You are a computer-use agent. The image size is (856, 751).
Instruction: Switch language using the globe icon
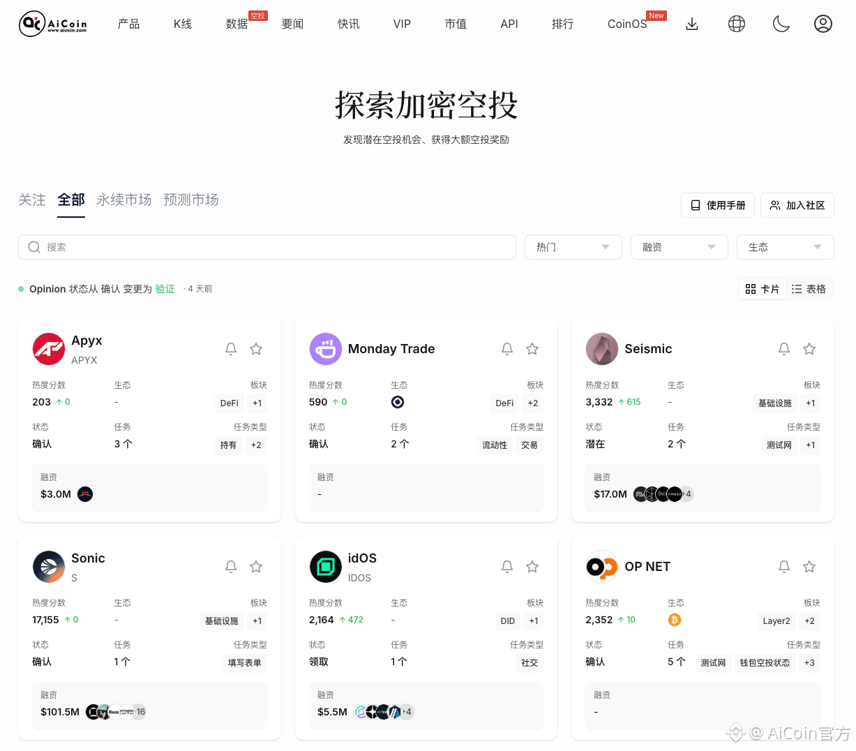click(737, 23)
